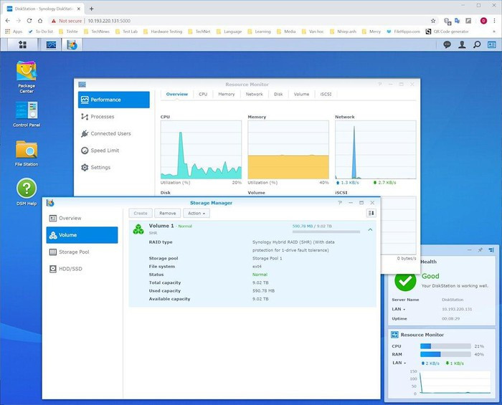Click the Volume 1 usage progress bar
The image size is (502, 405).
[x=326, y=232]
